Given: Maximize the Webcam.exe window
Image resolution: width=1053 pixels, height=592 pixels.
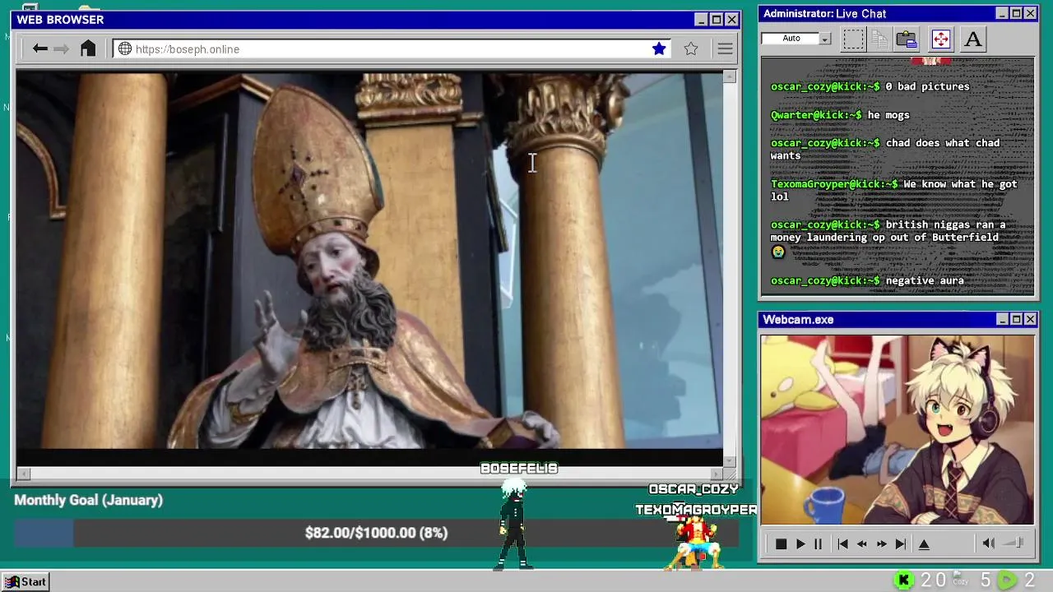Looking at the screenshot, I should pyautogui.click(x=1016, y=320).
